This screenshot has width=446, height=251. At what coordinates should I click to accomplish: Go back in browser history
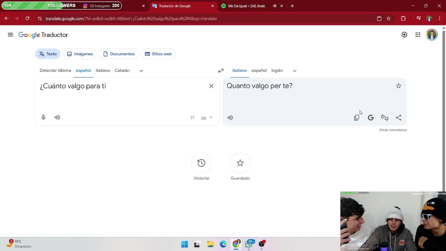coord(6,18)
